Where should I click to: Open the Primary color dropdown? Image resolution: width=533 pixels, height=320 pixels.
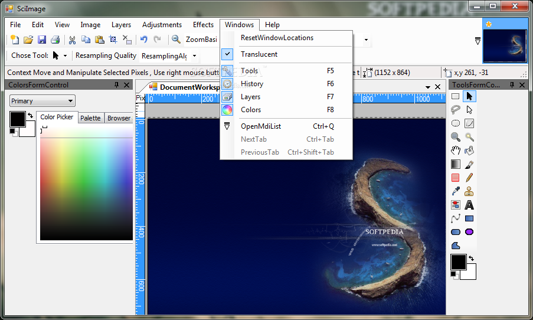click(x=42, y=100)
